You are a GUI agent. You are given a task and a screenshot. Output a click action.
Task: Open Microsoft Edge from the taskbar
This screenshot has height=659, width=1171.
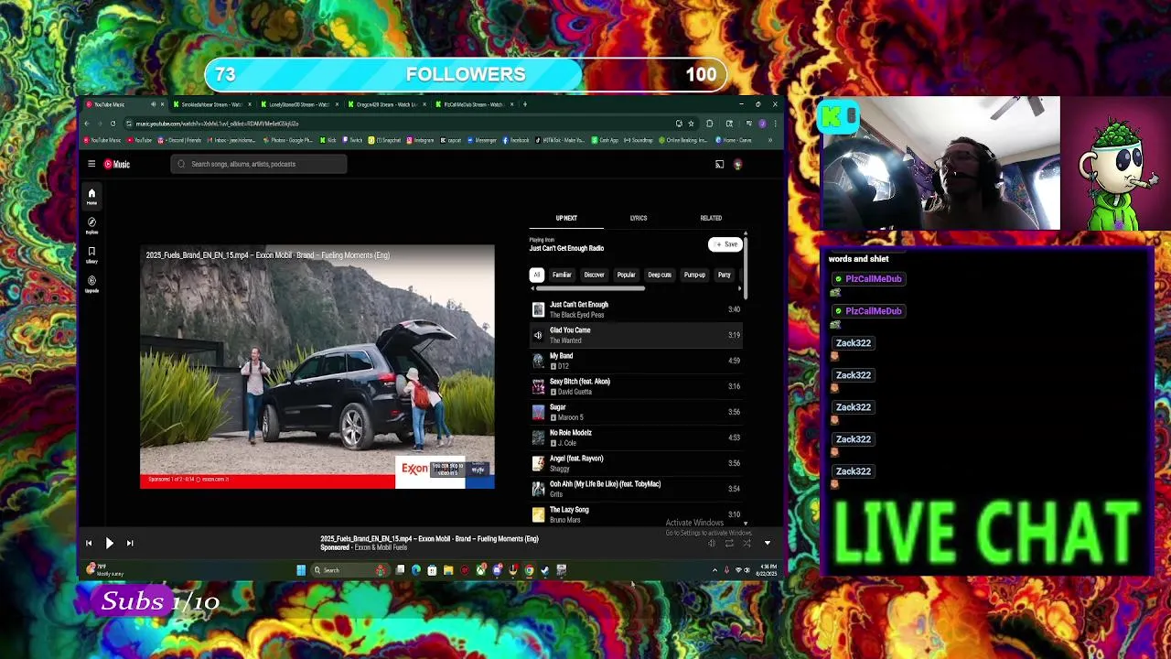tap(416, 570)
